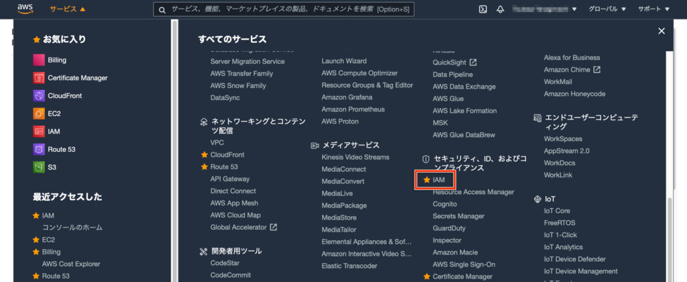This screenshot has height=282, width=687.
Task: Open CodeStar developer tool
Action: [x=225, y=263]
